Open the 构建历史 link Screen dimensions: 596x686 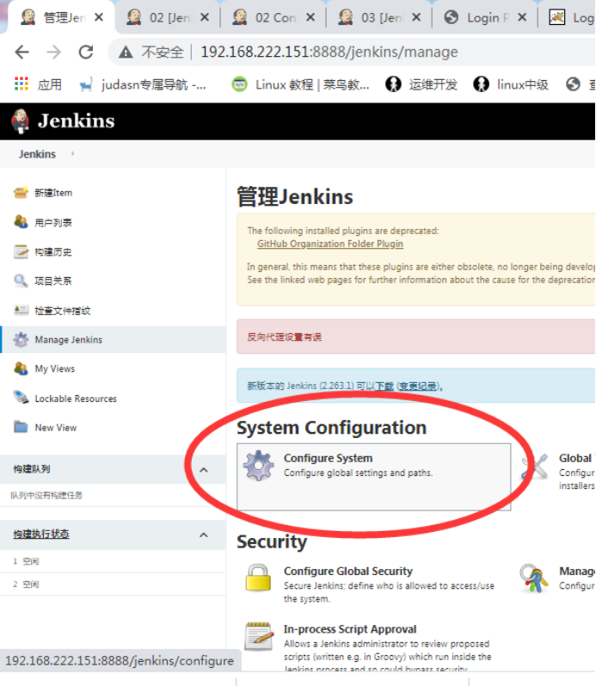coord(53,252)
